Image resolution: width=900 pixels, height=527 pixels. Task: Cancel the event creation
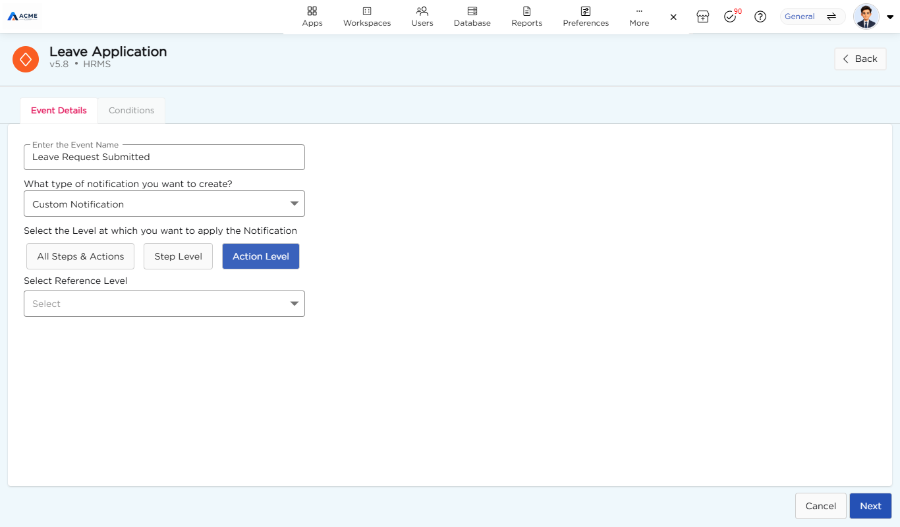(820, 506)
